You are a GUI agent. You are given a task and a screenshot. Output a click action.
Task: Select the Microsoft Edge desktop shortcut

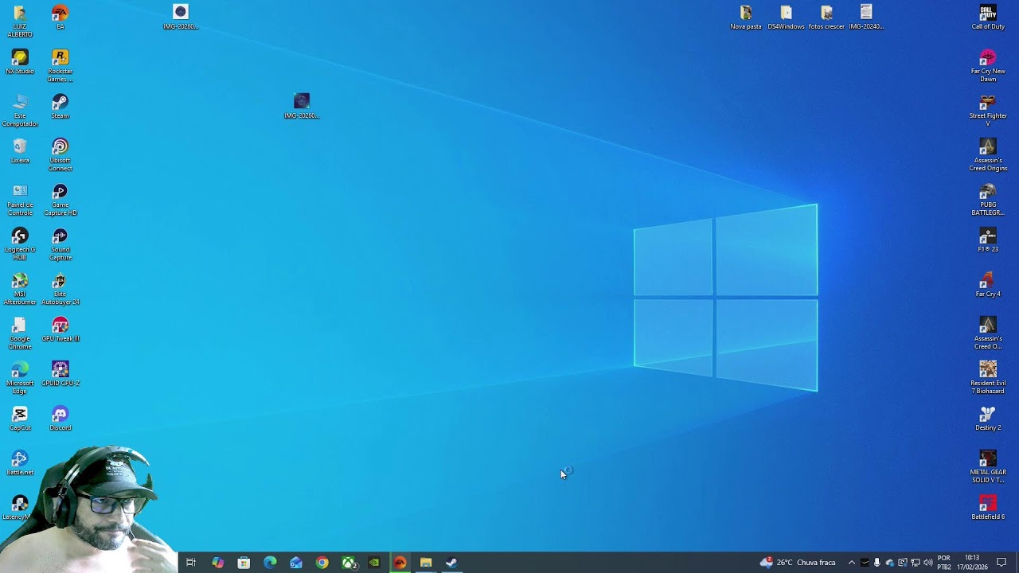click(20, 378)
